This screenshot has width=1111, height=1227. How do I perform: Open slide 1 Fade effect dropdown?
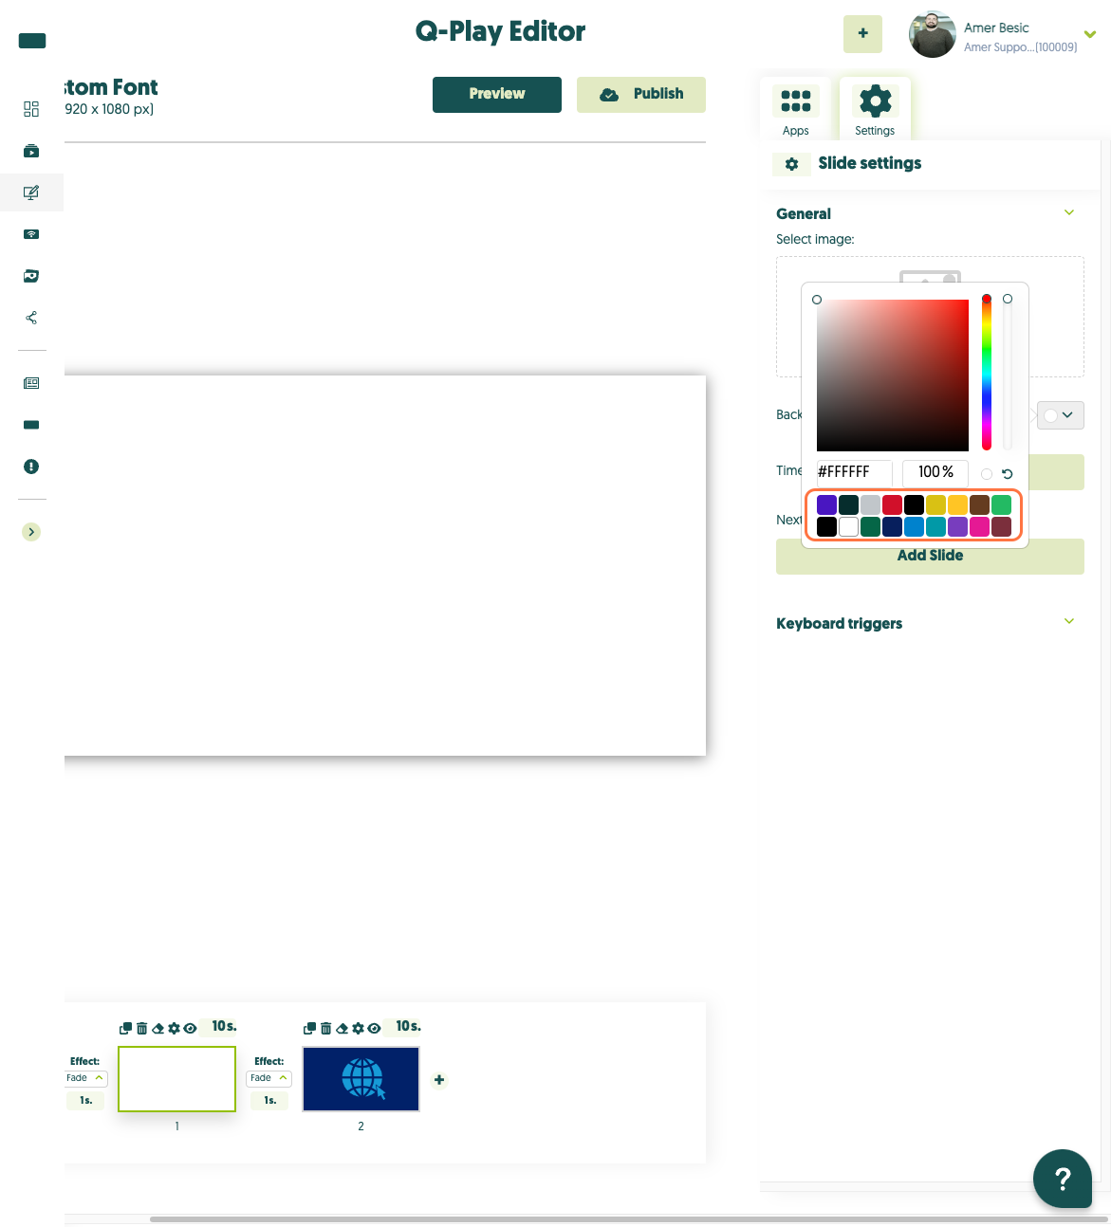tap(86, 1078)
